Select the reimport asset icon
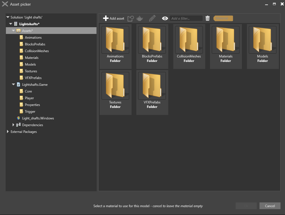 130,18
